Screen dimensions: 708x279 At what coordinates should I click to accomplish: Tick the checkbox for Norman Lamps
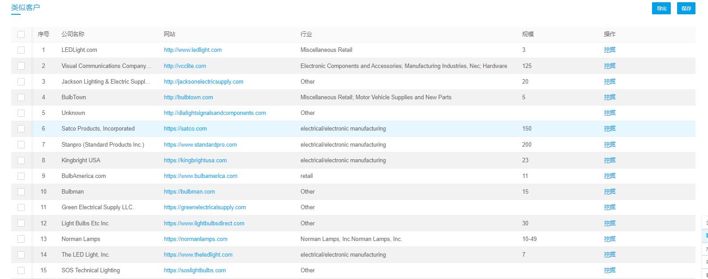(x=21, y=239)
